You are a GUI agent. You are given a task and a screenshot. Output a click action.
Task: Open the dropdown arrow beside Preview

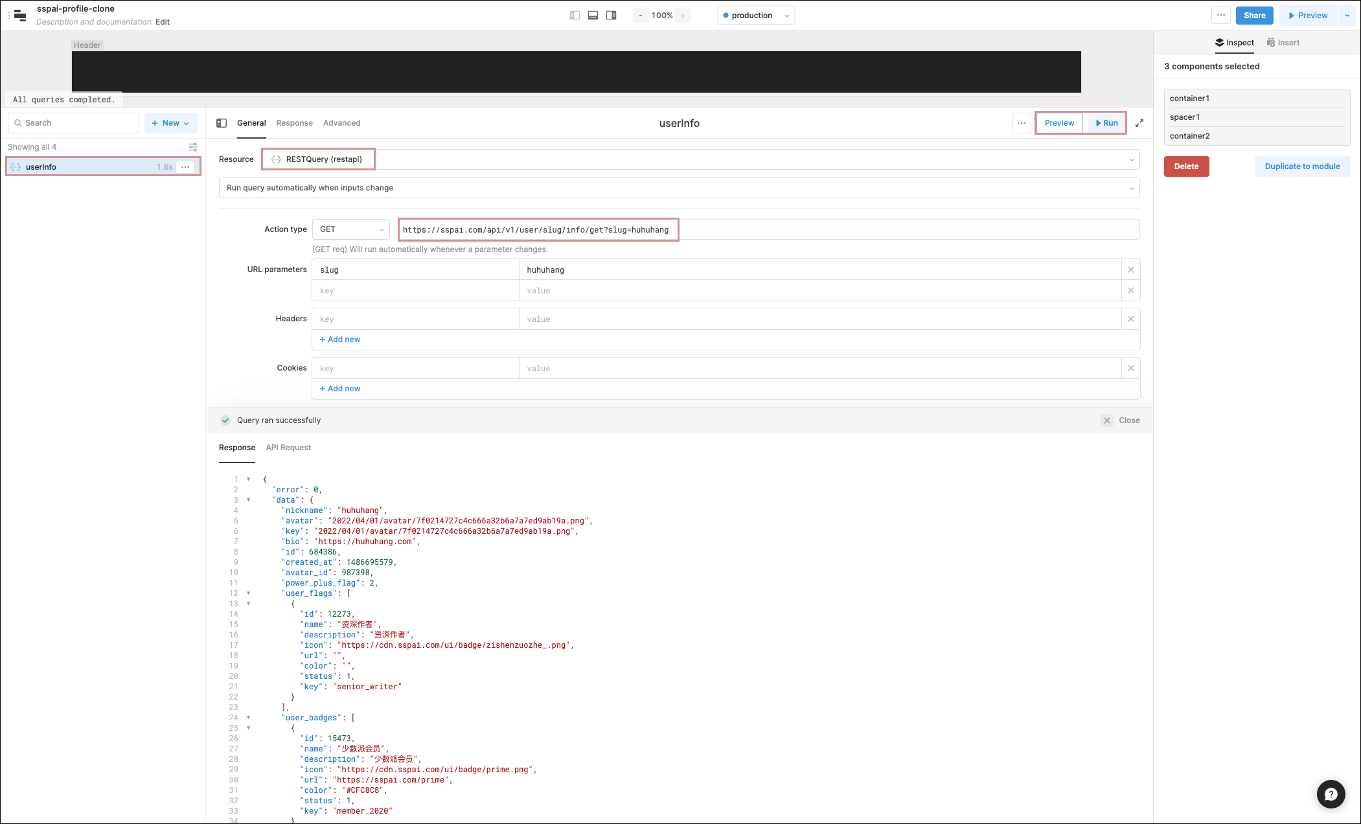[x=1347, y=16]
